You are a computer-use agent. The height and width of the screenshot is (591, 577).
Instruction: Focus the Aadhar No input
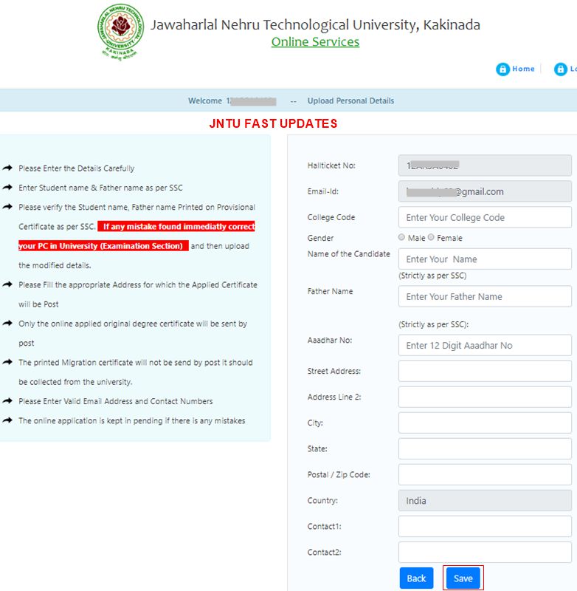485,345
